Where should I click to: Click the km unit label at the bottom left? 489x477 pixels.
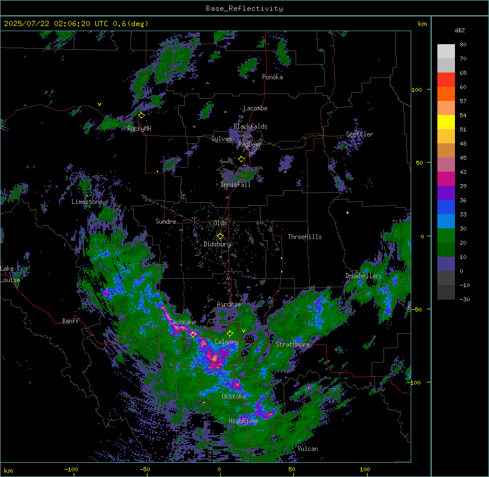point(9,471)
